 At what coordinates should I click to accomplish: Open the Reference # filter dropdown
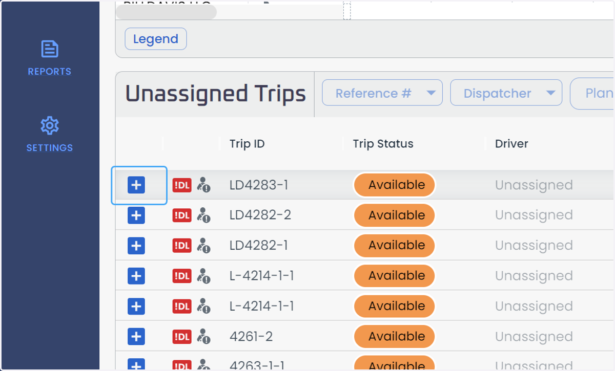point(382,93)
